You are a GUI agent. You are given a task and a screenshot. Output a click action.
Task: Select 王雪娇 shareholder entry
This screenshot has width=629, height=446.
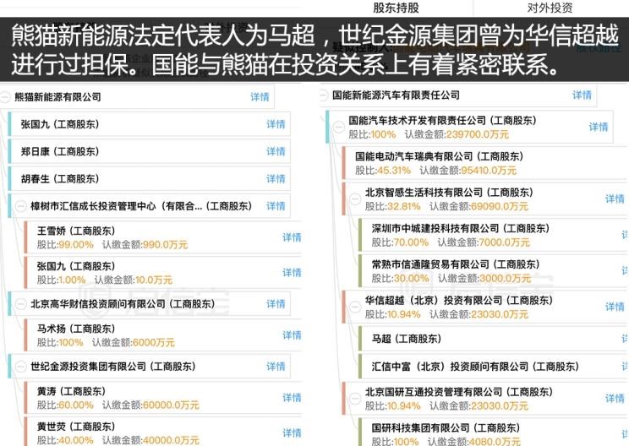coord(162,237)
